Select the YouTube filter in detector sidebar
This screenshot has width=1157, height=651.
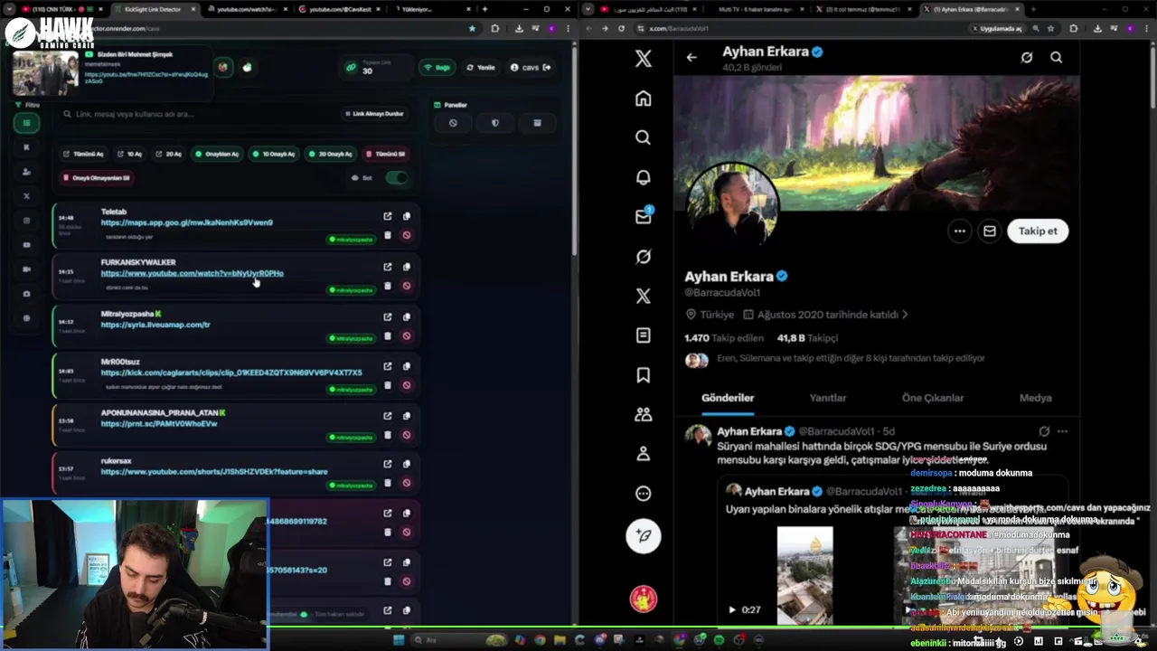point(26,245)
